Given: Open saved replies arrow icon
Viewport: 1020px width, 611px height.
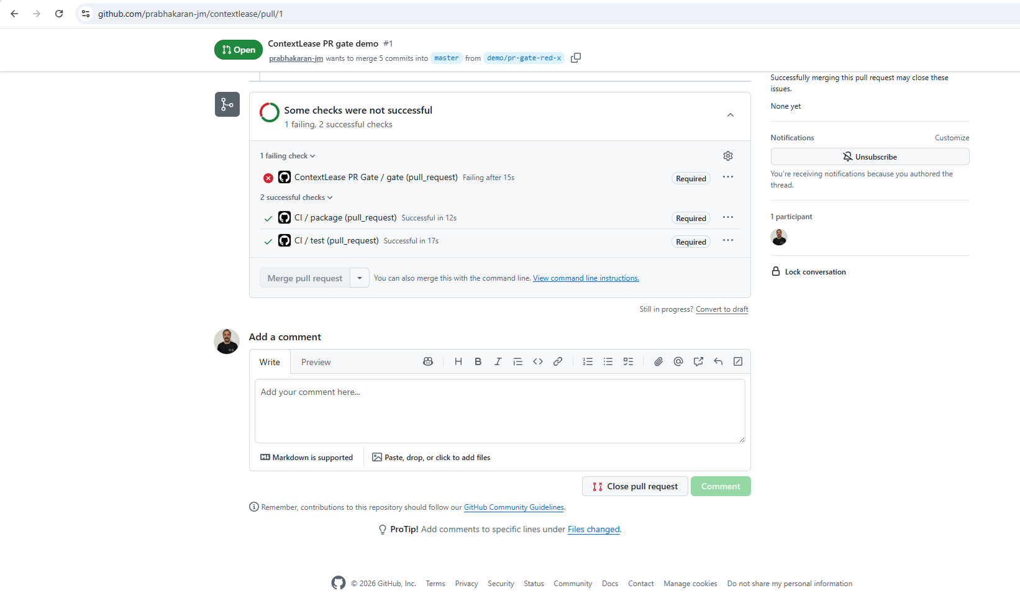Looking at the screenshot, I should pyautogui.click(x=718, y=361).
